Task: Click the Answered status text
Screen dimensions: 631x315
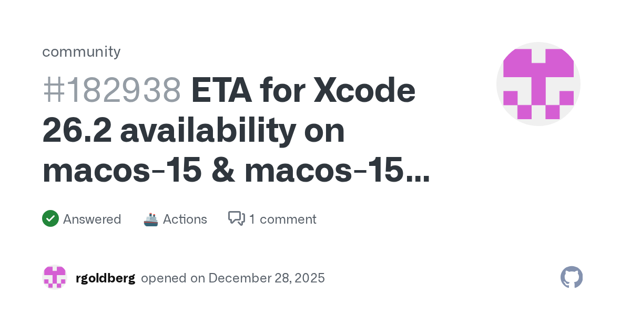Action: 92,219
